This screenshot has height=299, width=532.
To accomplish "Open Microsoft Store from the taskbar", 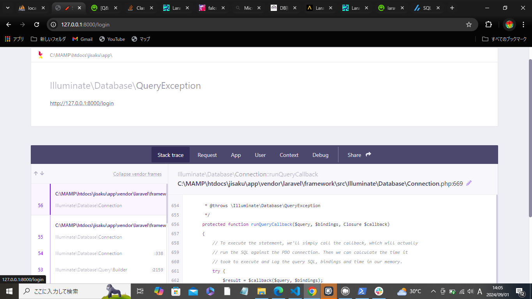I will (176, 291).
